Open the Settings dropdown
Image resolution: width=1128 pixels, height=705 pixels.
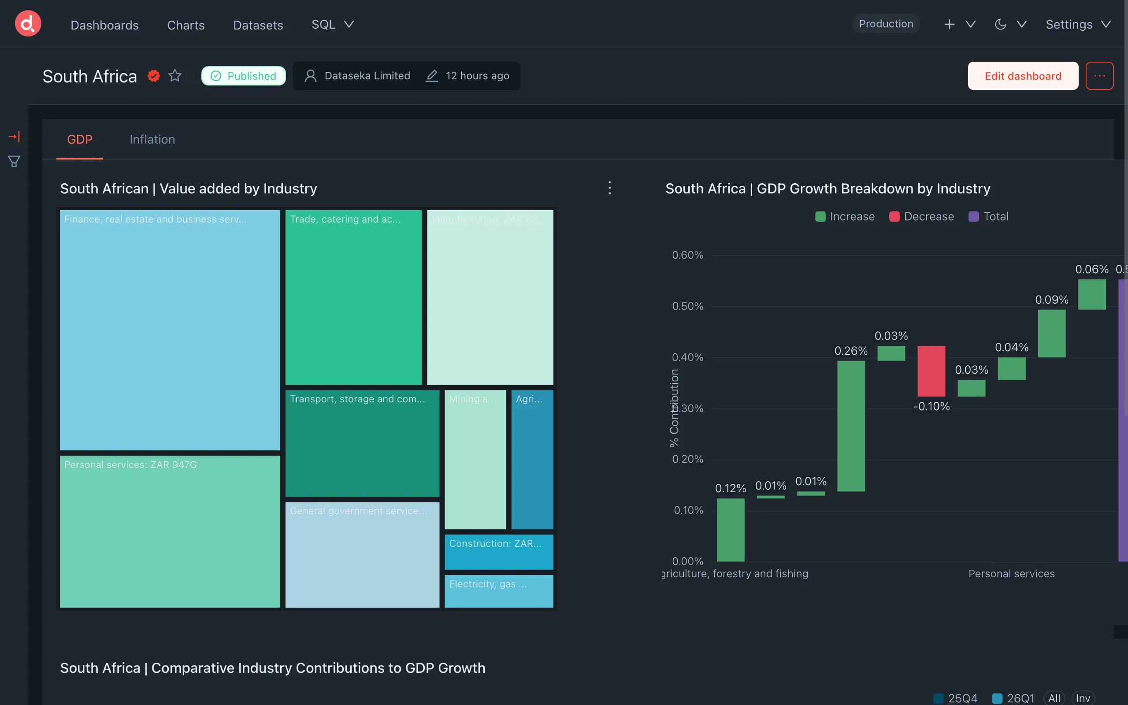[x=1078, y=24]
